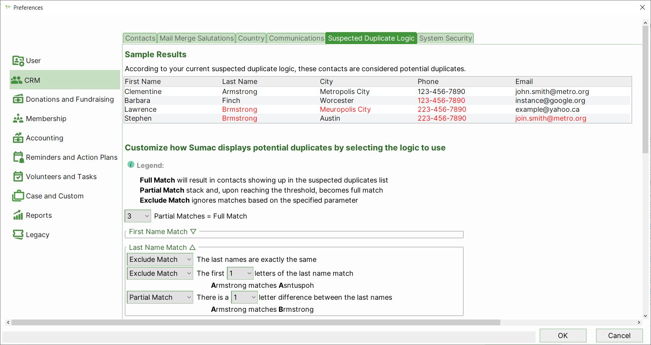The width and height of the screenshot is (651, 345).
Task: Click the horizontal scrollbar thumb
Action: (256, 322)
